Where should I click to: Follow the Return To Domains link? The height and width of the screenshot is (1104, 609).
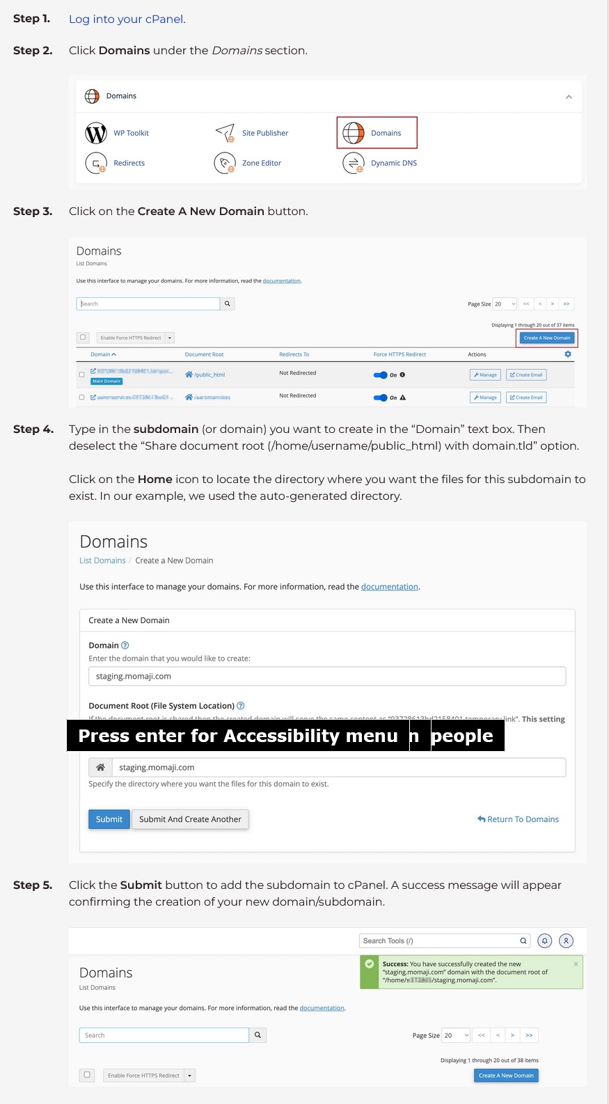coord(518,819)
